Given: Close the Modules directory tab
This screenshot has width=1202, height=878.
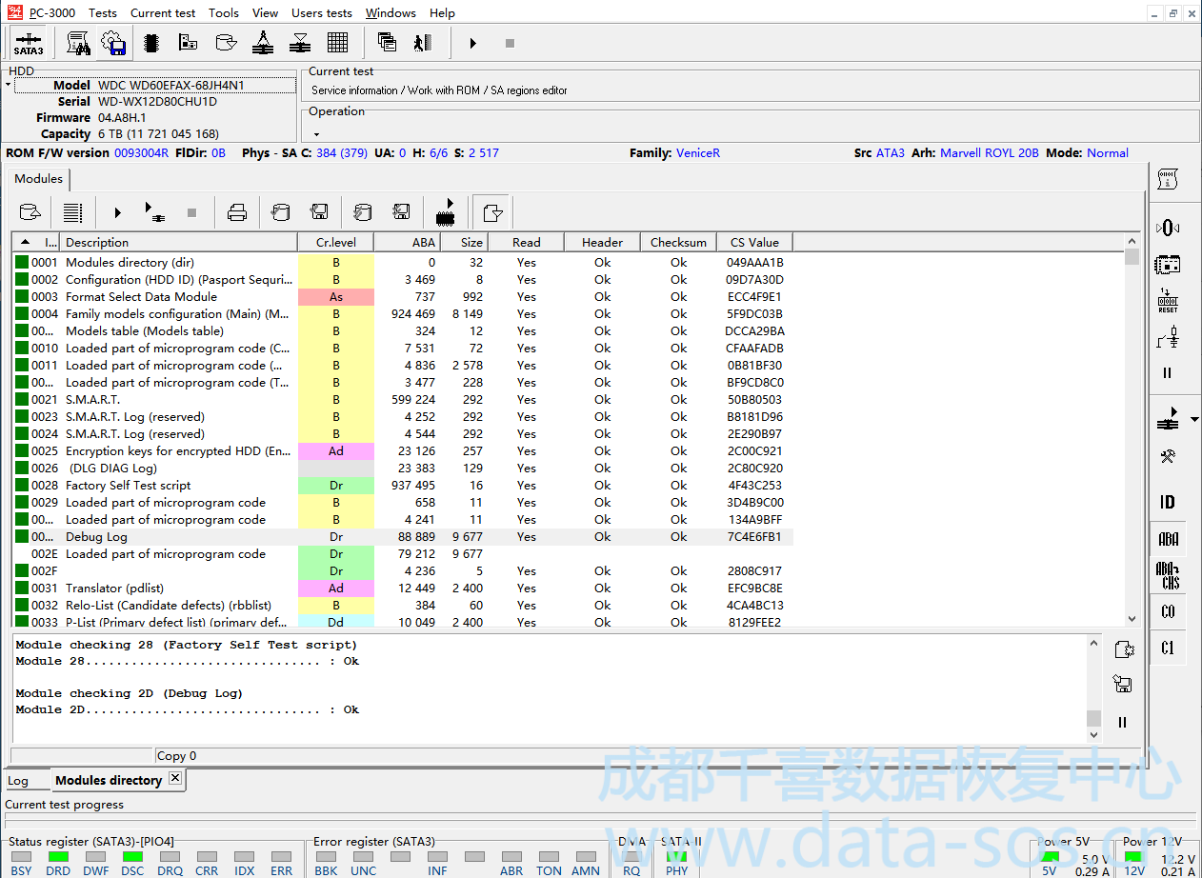Looking at the screenshot, I should (x=174, y=778).
